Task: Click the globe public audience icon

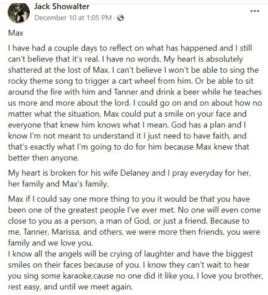Action: point(120,18)
